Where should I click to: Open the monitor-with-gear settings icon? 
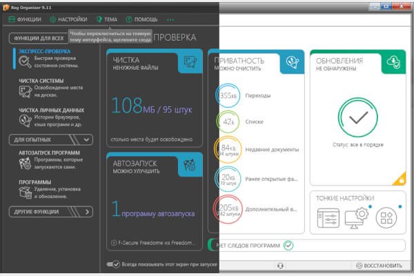[357, 218]
